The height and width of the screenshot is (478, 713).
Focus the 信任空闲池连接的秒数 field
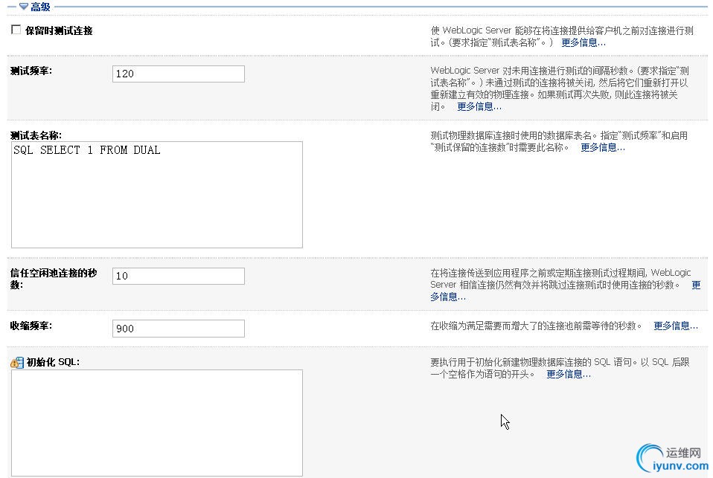[179, 276]
